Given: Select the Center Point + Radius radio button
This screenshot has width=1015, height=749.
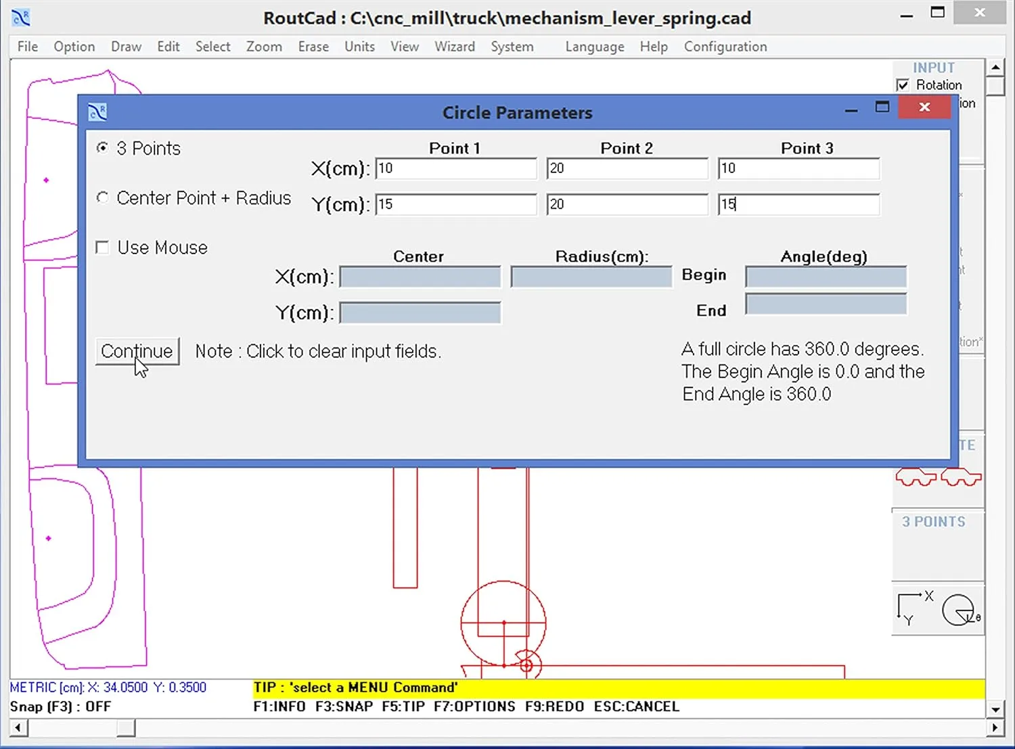Looking at the screenshot, I should click(102, 197).
